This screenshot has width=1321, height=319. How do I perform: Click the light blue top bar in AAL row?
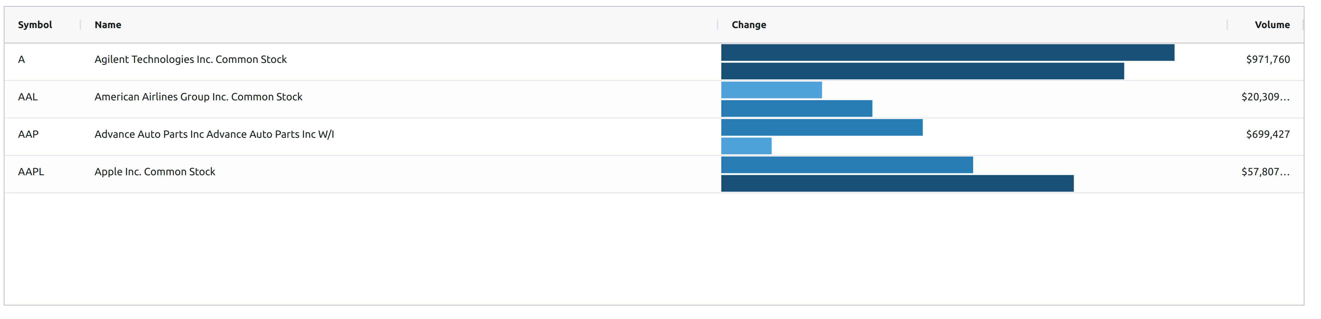(771, 90)
